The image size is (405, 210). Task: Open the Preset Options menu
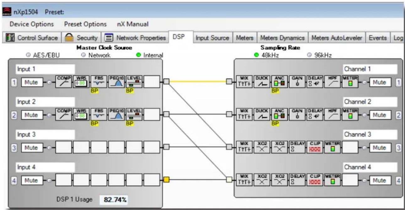85,24
